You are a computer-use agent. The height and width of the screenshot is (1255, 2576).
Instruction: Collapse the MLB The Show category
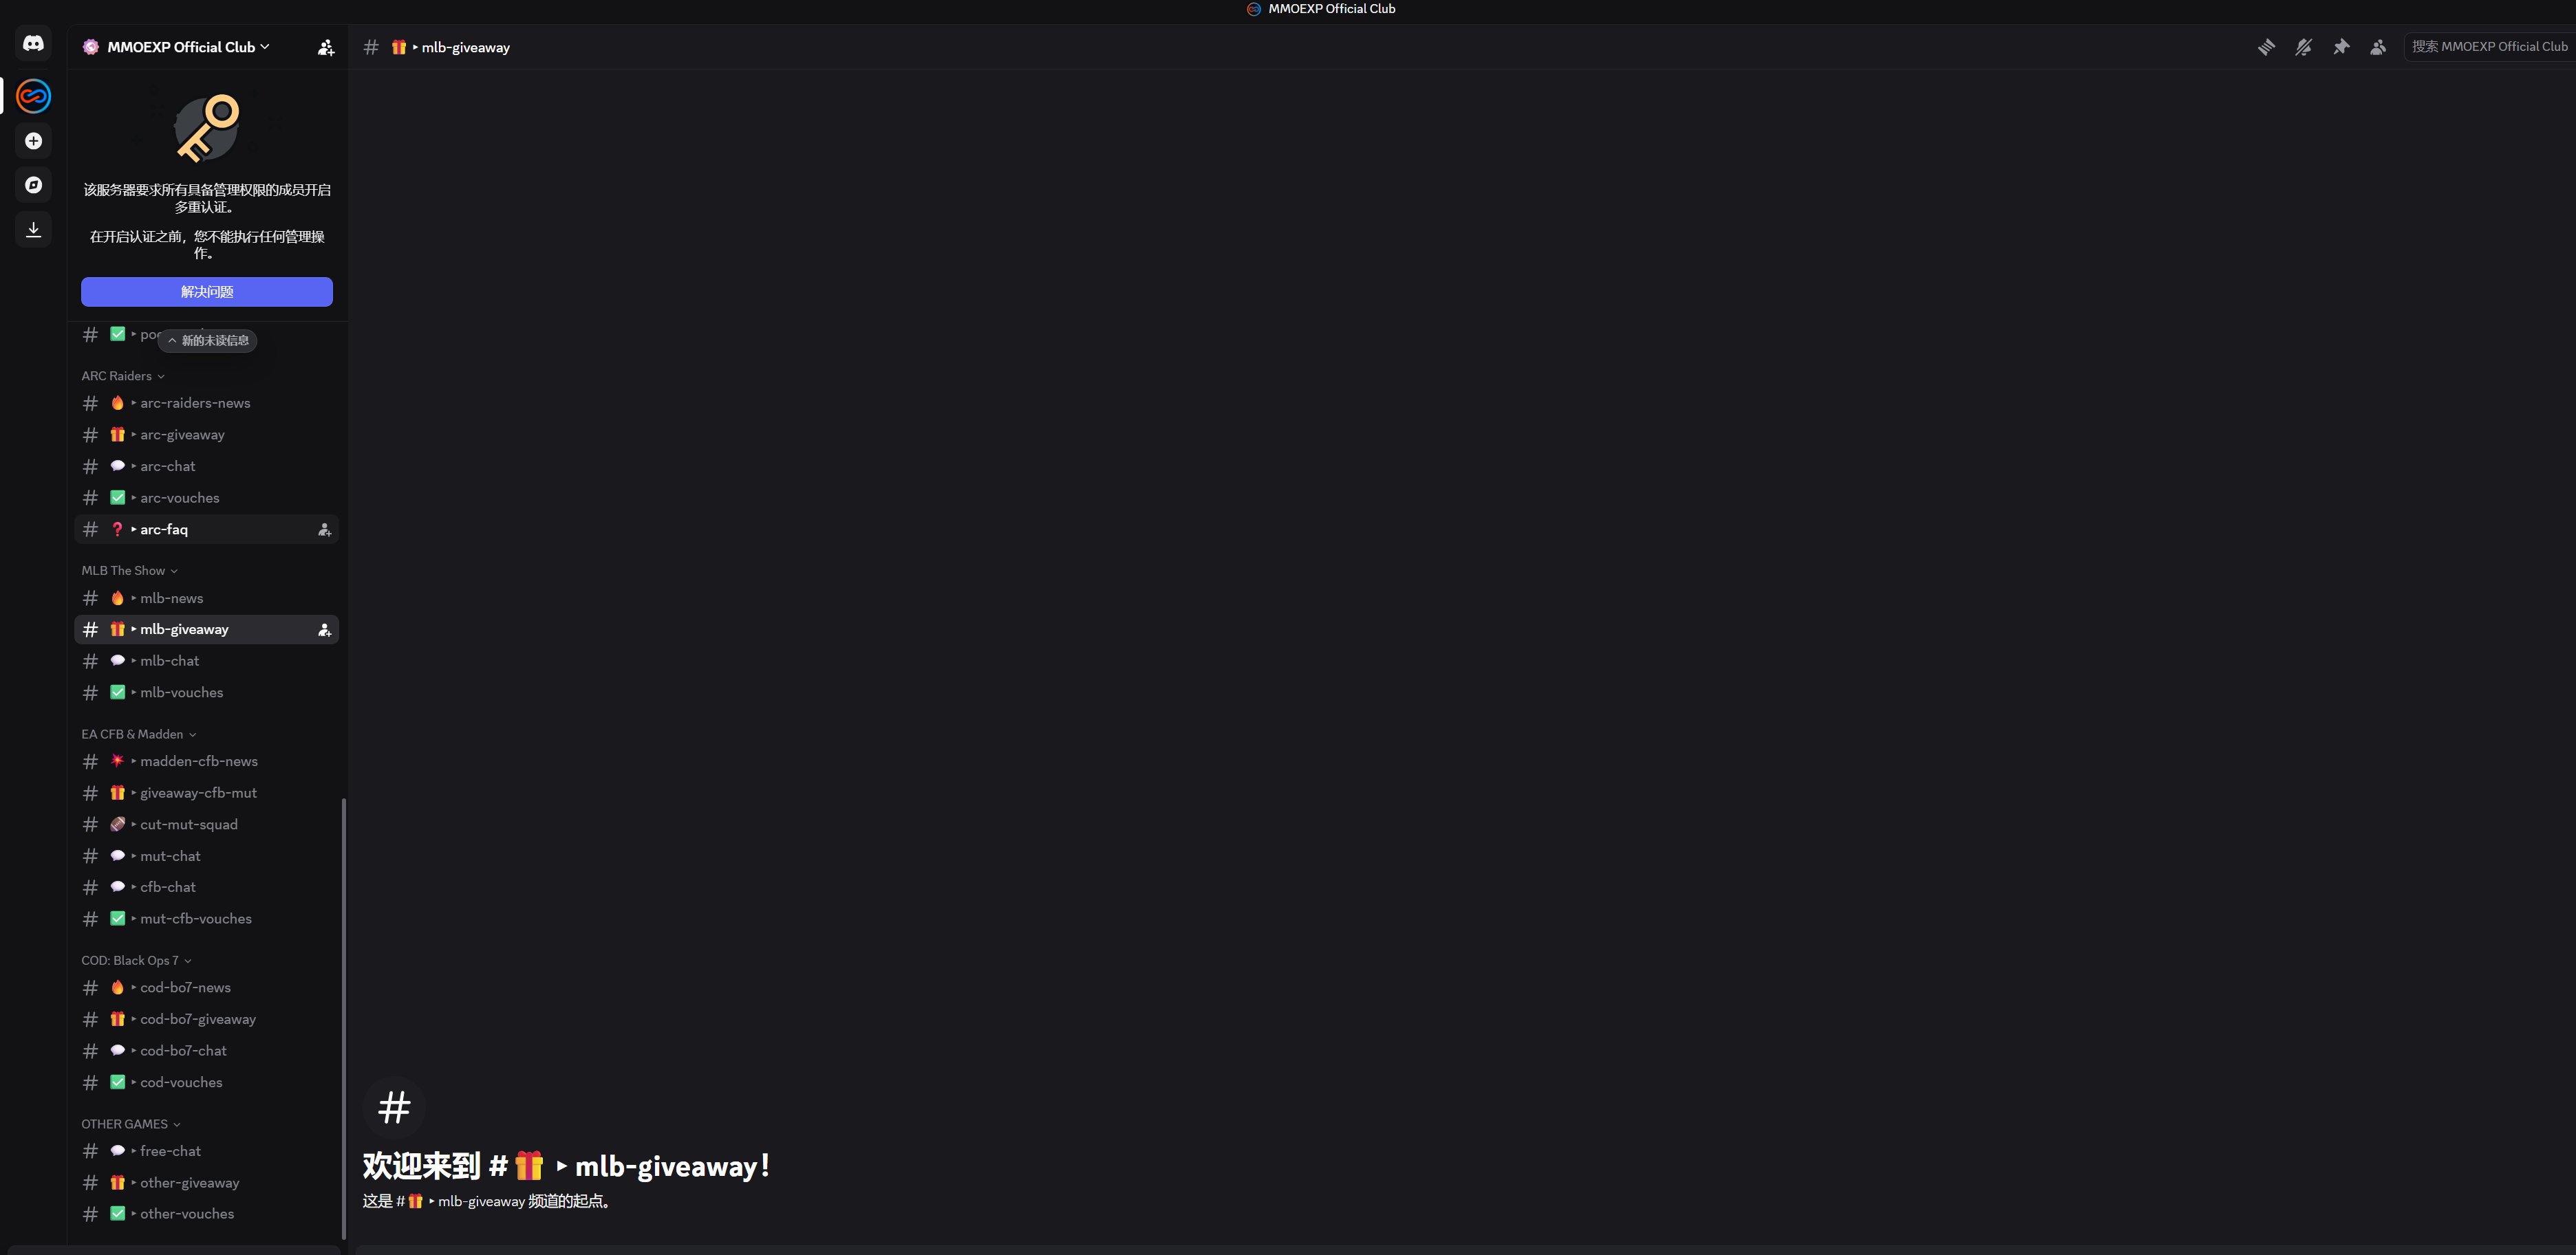pos(130,571)
